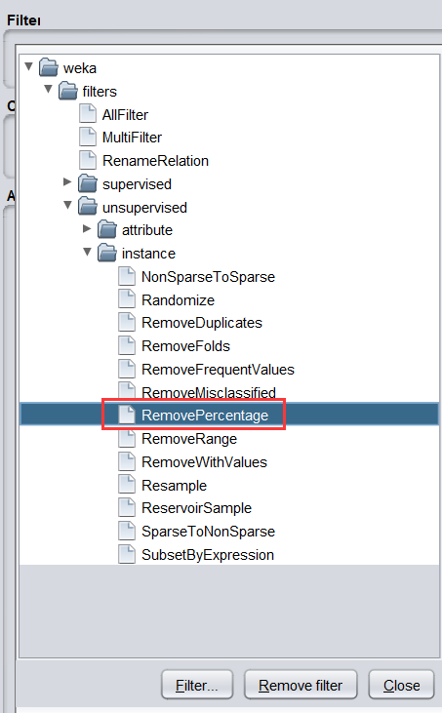442x713 pixels.
Task: Choose the RemoveDuplicates filter label
Action: point(202,323)
